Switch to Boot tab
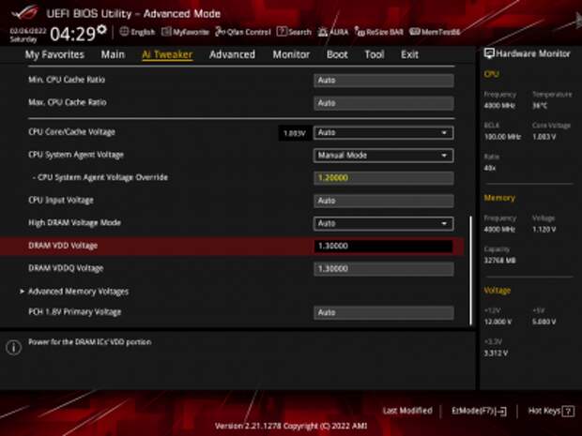 click(337, 54)
